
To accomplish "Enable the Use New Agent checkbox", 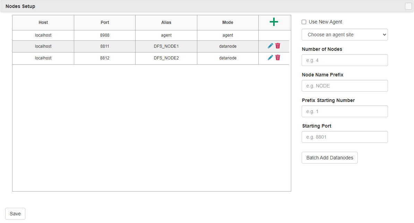I will (304, 22).
